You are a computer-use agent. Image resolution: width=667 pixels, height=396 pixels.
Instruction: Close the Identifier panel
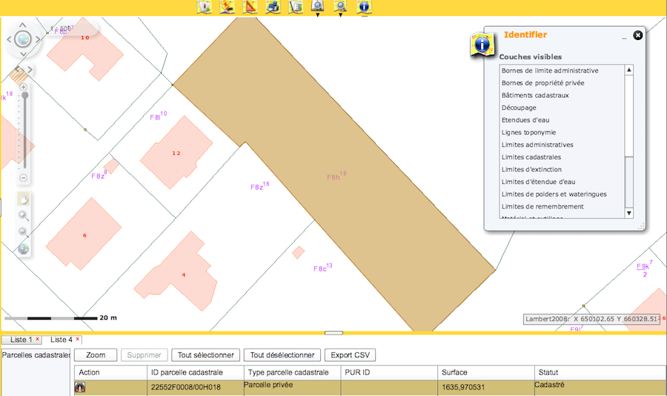637,36
